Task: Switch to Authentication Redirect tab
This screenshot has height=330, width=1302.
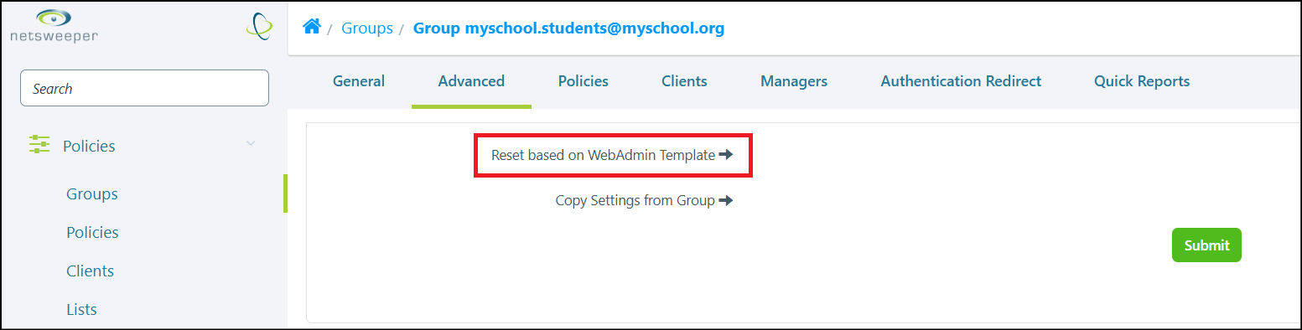Action: pyautogui.click(x=961, y=81)
